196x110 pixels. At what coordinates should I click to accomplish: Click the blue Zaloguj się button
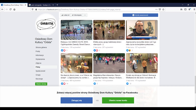[x=76, y=100]
